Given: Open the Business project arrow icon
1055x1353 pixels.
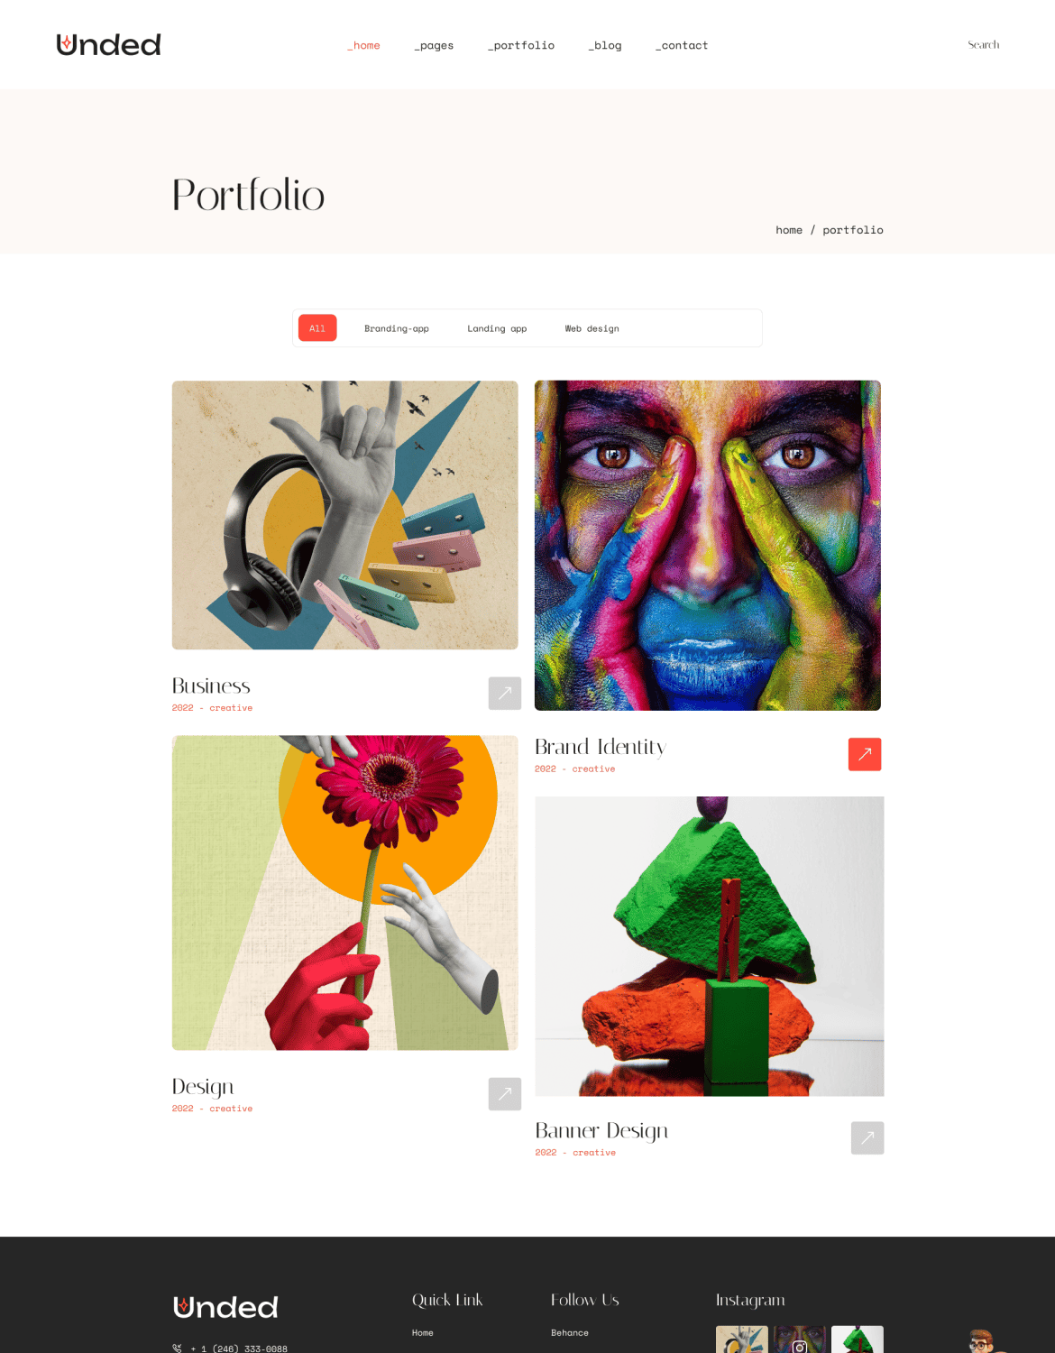Looking at the screenshot, I should (505, 693).
